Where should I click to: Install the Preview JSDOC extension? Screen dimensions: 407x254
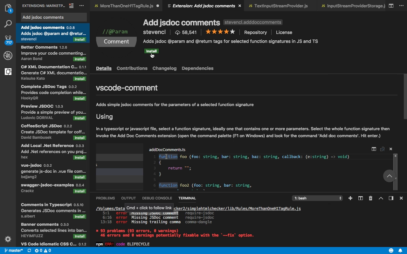(x=79, y=118)
